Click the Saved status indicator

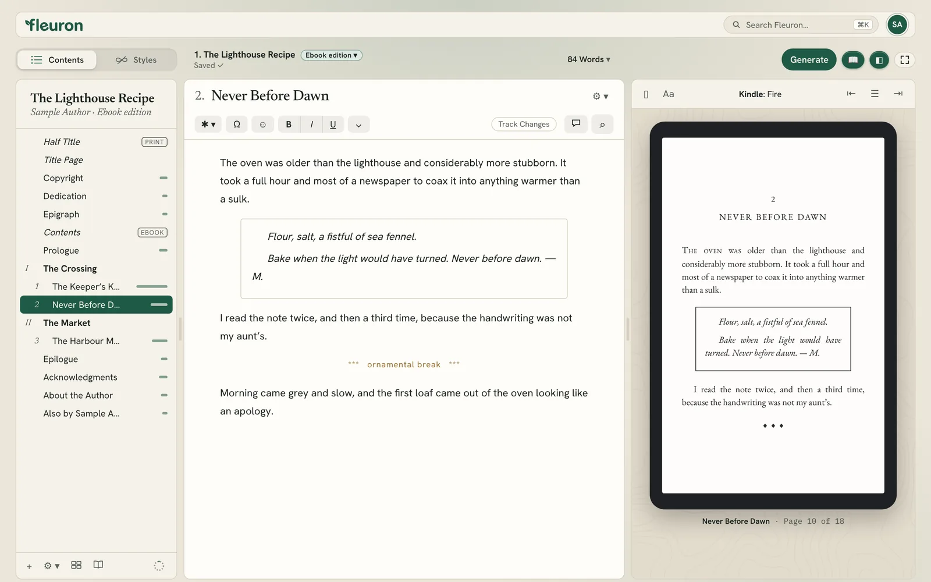[x=208, y=65]
